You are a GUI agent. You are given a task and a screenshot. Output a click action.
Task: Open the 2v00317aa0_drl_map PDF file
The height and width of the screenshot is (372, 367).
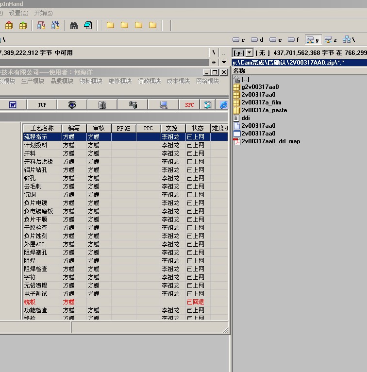pos(270,141)
